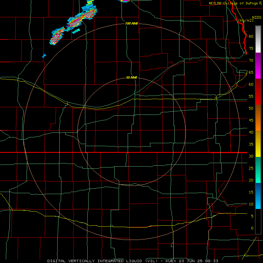
Task: Click the 23 JUN 25 date in caption
Action: 190,261
